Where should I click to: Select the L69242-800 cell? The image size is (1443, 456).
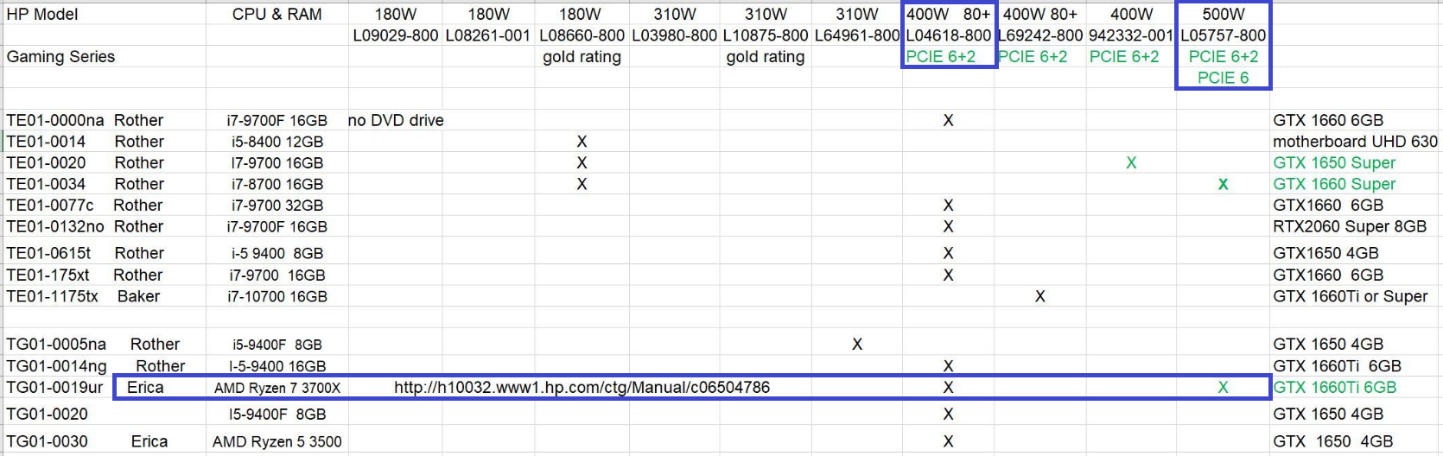(1039, 35)
